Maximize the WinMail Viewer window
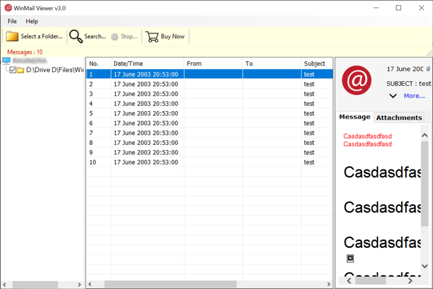The image size is (433, 289). (x=398, y=8)
